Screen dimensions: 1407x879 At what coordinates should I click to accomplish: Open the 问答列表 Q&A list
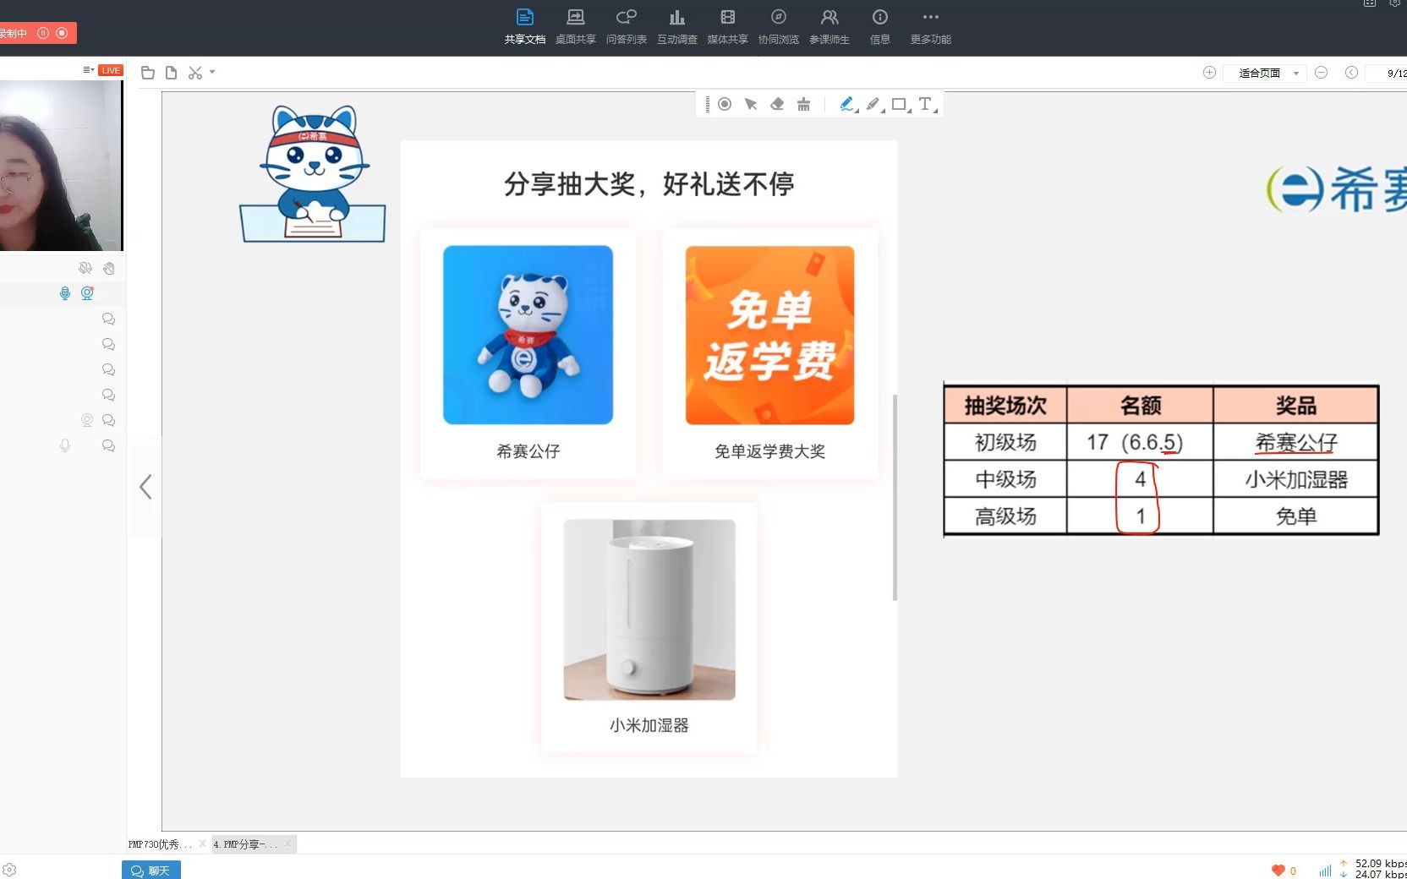[x=626, y=26]
